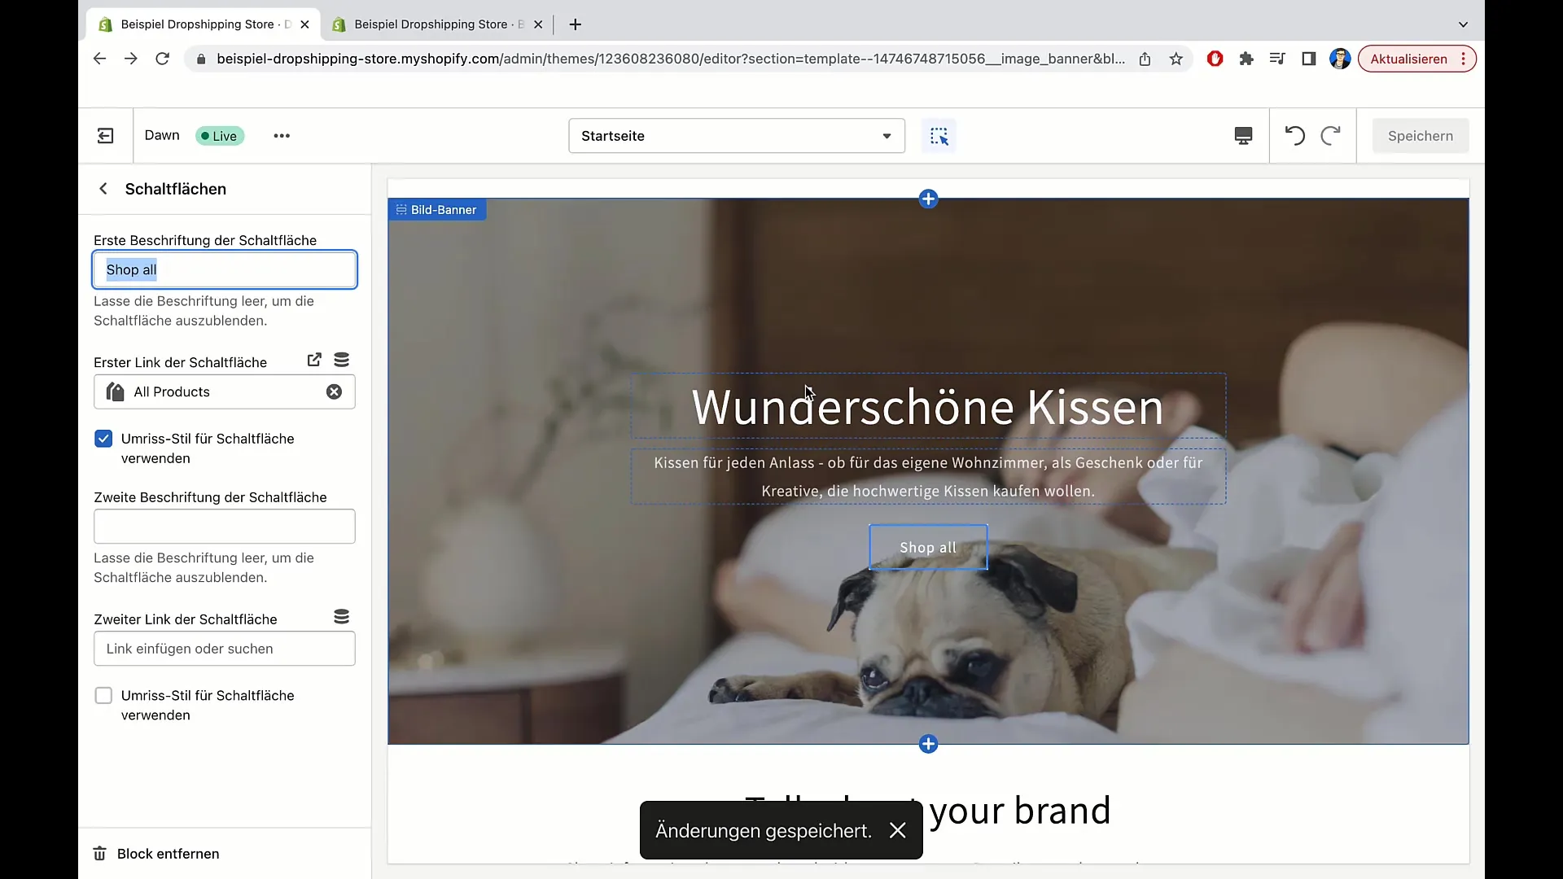The image size is (1563, 879).
Task: Expand the three-dot menu next to Dawn
Action: click(x=281, y=135)
